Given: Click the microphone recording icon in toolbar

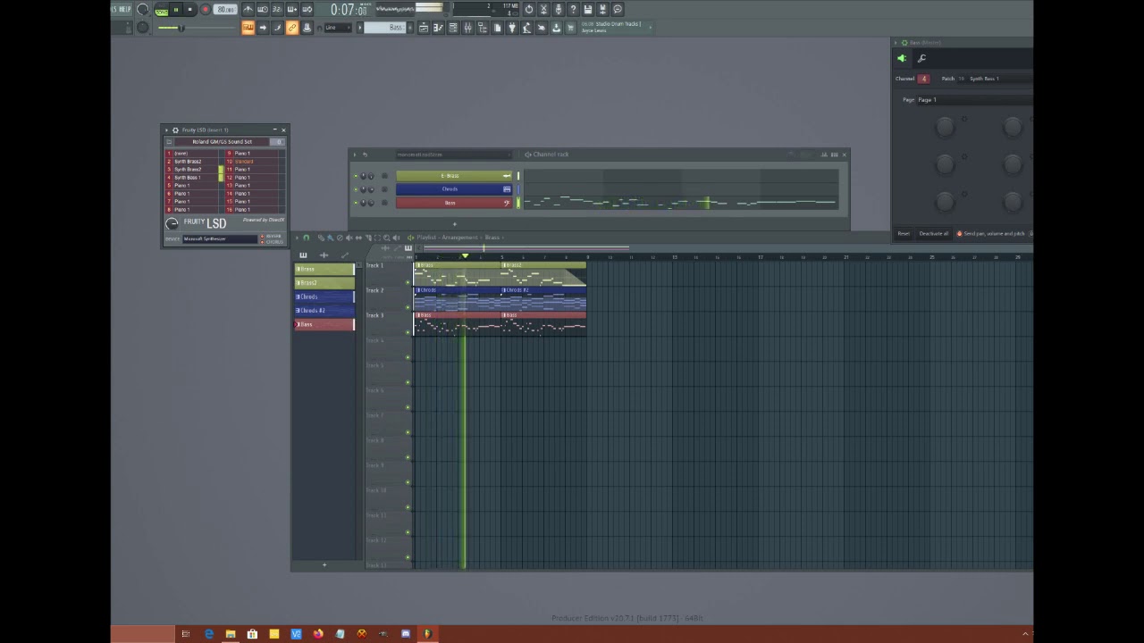Looking at the screenshot, I should coord(558,9).
